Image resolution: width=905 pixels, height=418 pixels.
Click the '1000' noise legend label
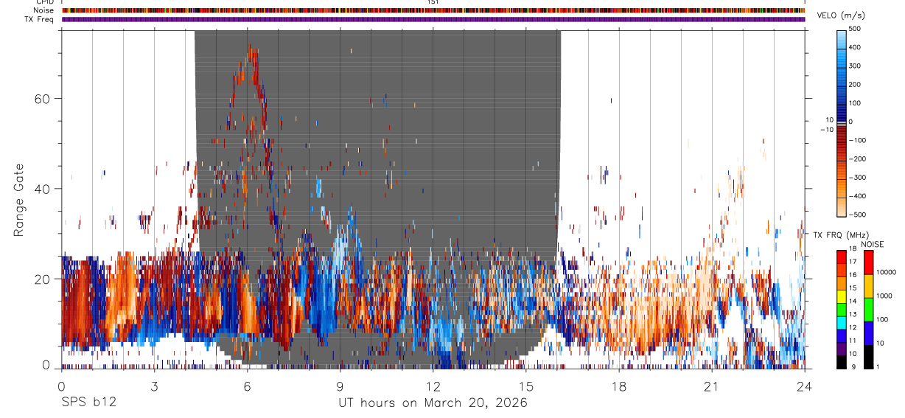coord(884,296)
